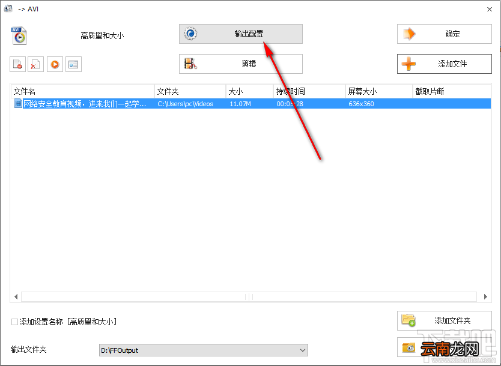Viewport: 501px width, 366px height.
Task: Enable the 添加设置名称 checkbox
Action: (14, 322)
